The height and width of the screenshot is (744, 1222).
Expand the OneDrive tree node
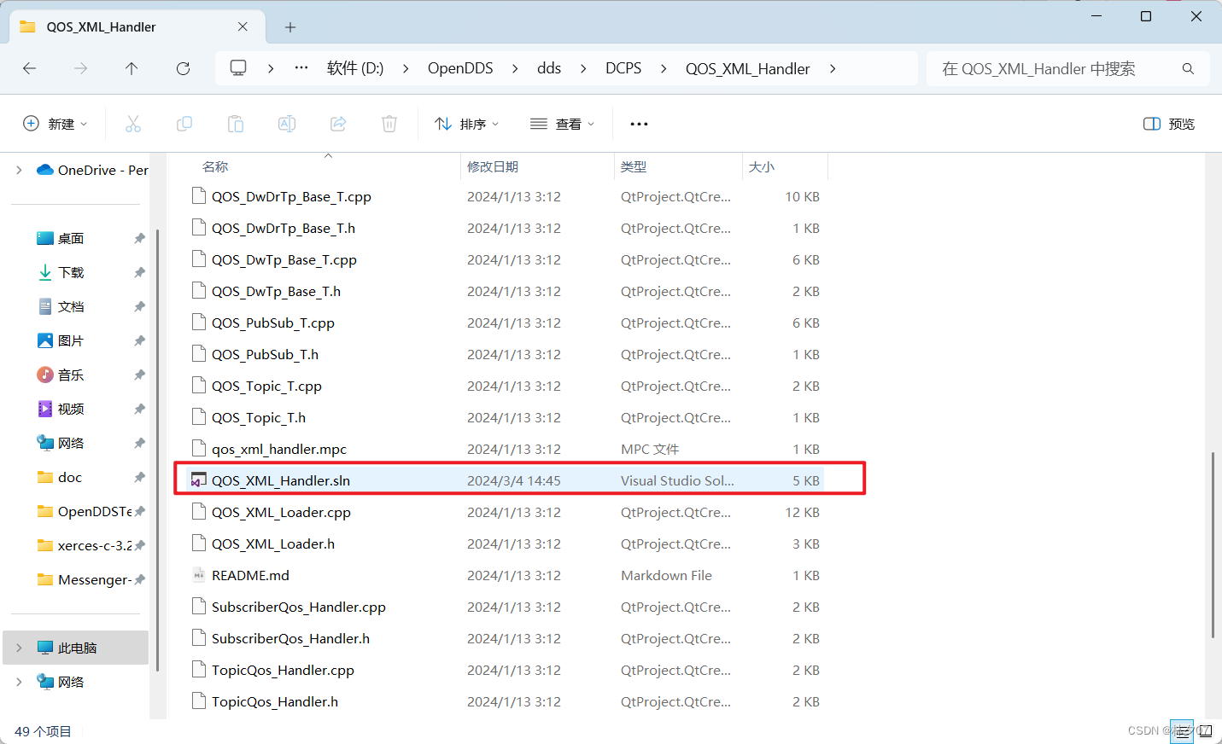(19, 170)
